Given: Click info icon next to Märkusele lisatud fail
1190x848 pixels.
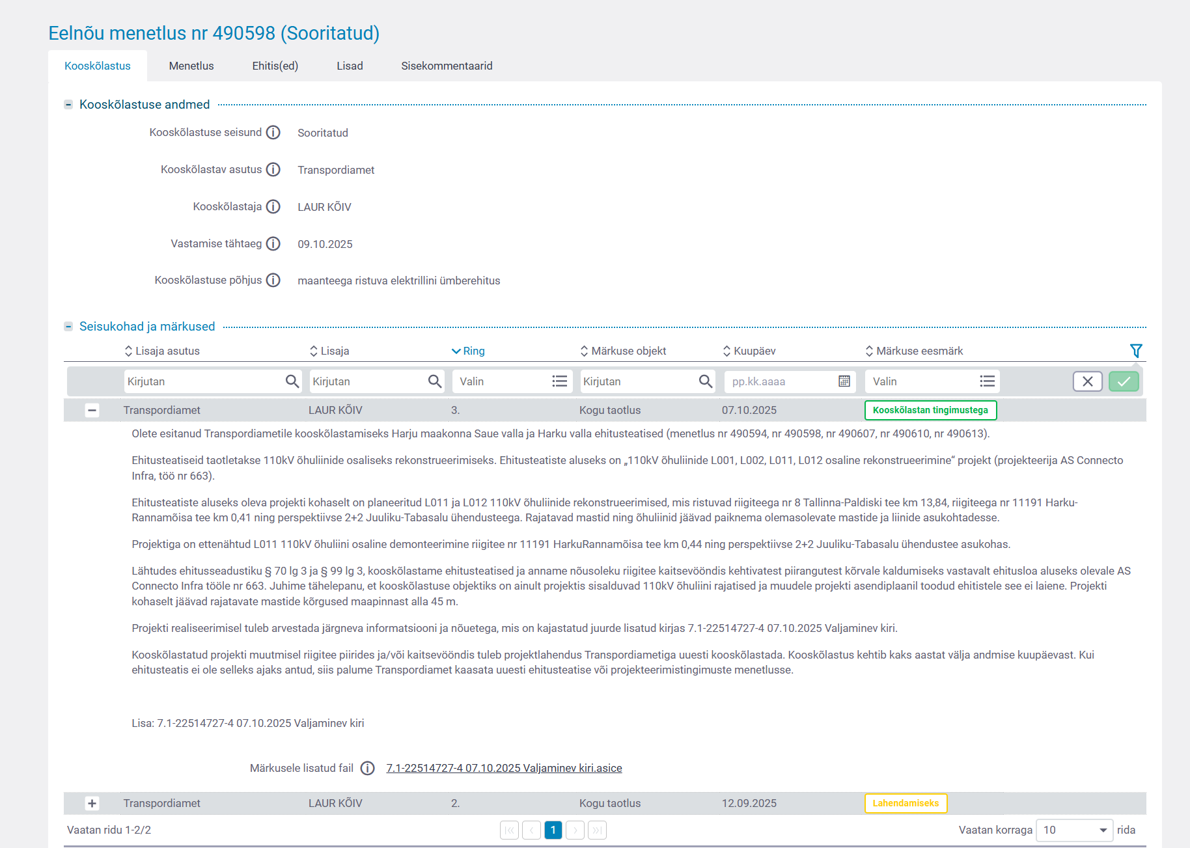Looking at the screenshot, I should [368, 769].
